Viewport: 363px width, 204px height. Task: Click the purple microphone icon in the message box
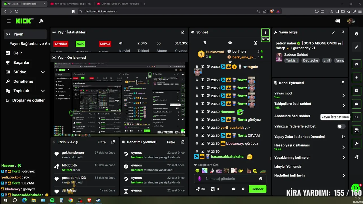click(200, 179)
